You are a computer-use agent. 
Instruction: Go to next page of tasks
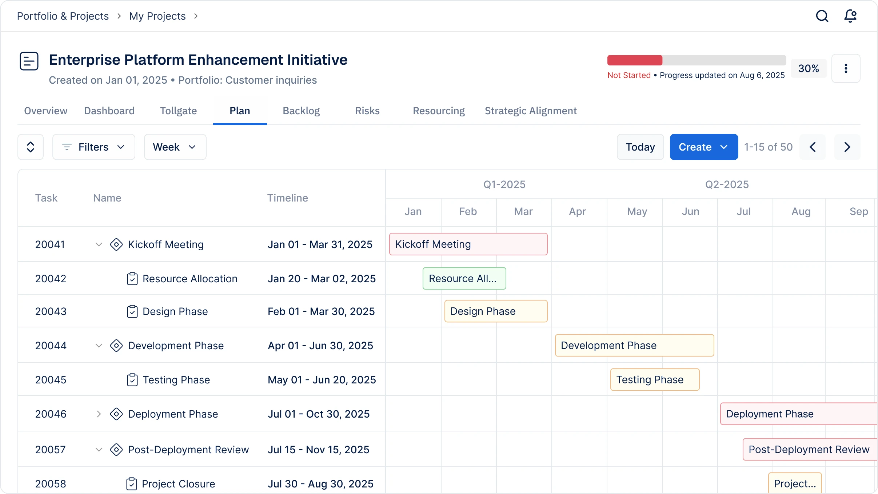pos(847,147)
